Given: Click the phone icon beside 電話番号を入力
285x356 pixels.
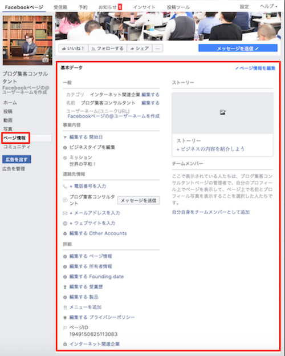Looking at the screenshot, I should point(65,187).
